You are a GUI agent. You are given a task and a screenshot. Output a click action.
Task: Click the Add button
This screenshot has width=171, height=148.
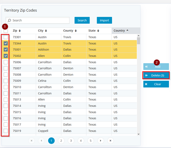coord(156,66)
